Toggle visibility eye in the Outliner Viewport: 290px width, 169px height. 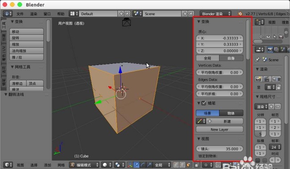pyautogui.click(x=268, y=37)
